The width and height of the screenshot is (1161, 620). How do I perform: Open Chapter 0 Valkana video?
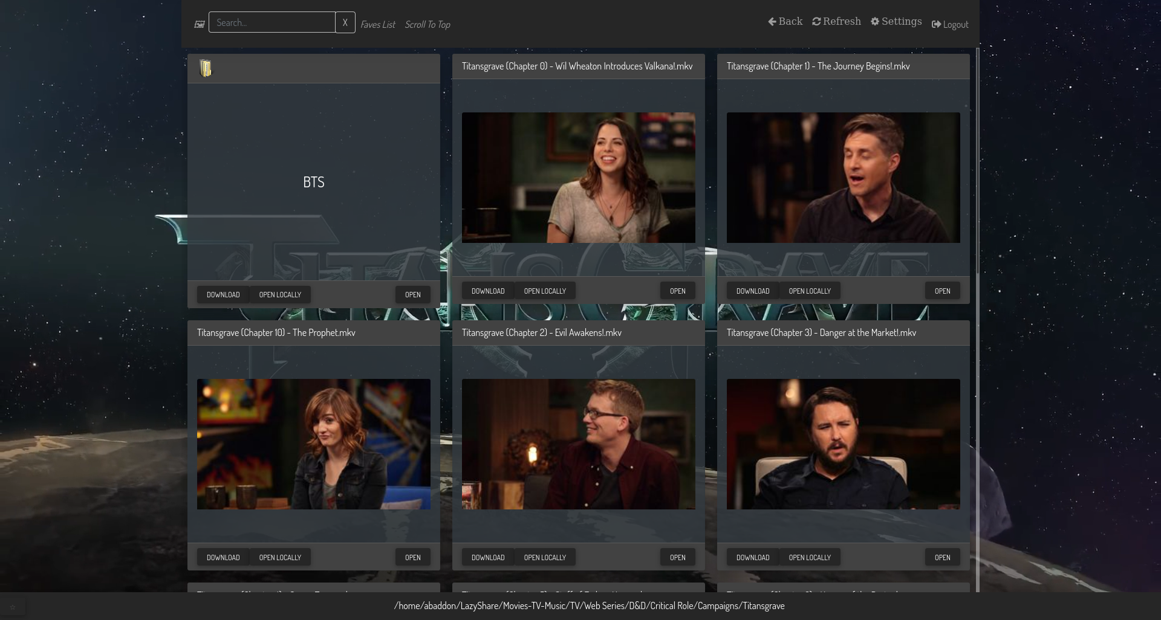[678, 291]
